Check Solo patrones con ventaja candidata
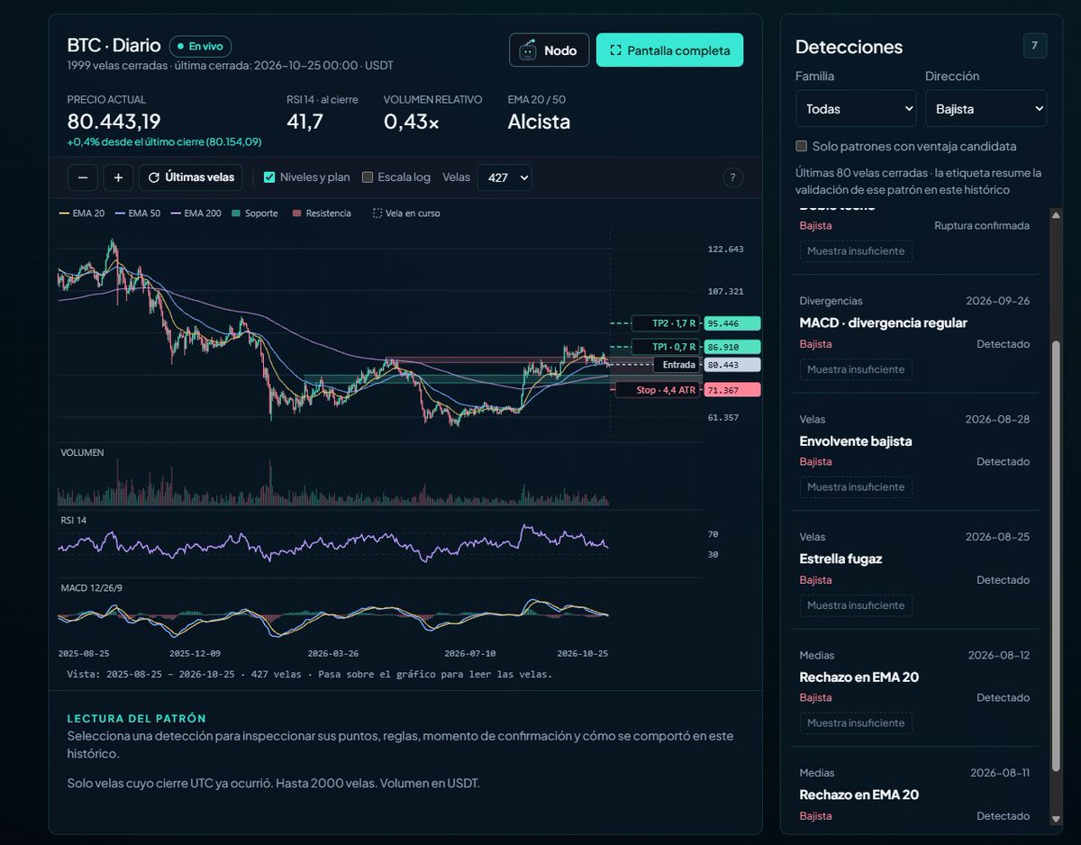This screenshot has width=1081, height=845. pyautogui.click(x=802, y=146)
